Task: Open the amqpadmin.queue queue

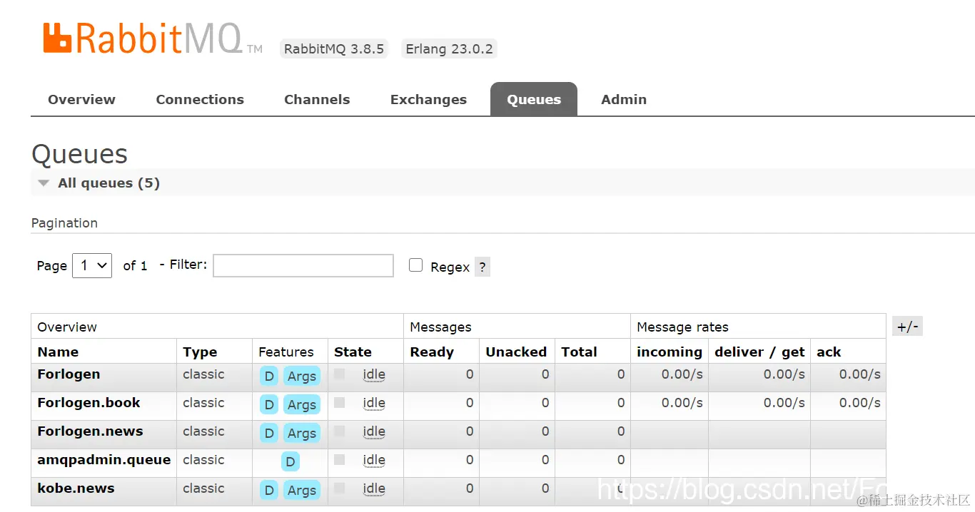Action: click(x=104, y=460)
